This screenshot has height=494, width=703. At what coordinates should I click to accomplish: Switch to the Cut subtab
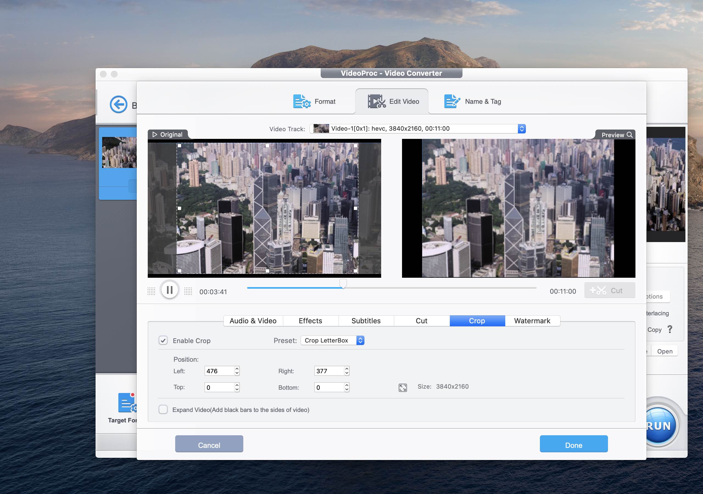(422, 321)
